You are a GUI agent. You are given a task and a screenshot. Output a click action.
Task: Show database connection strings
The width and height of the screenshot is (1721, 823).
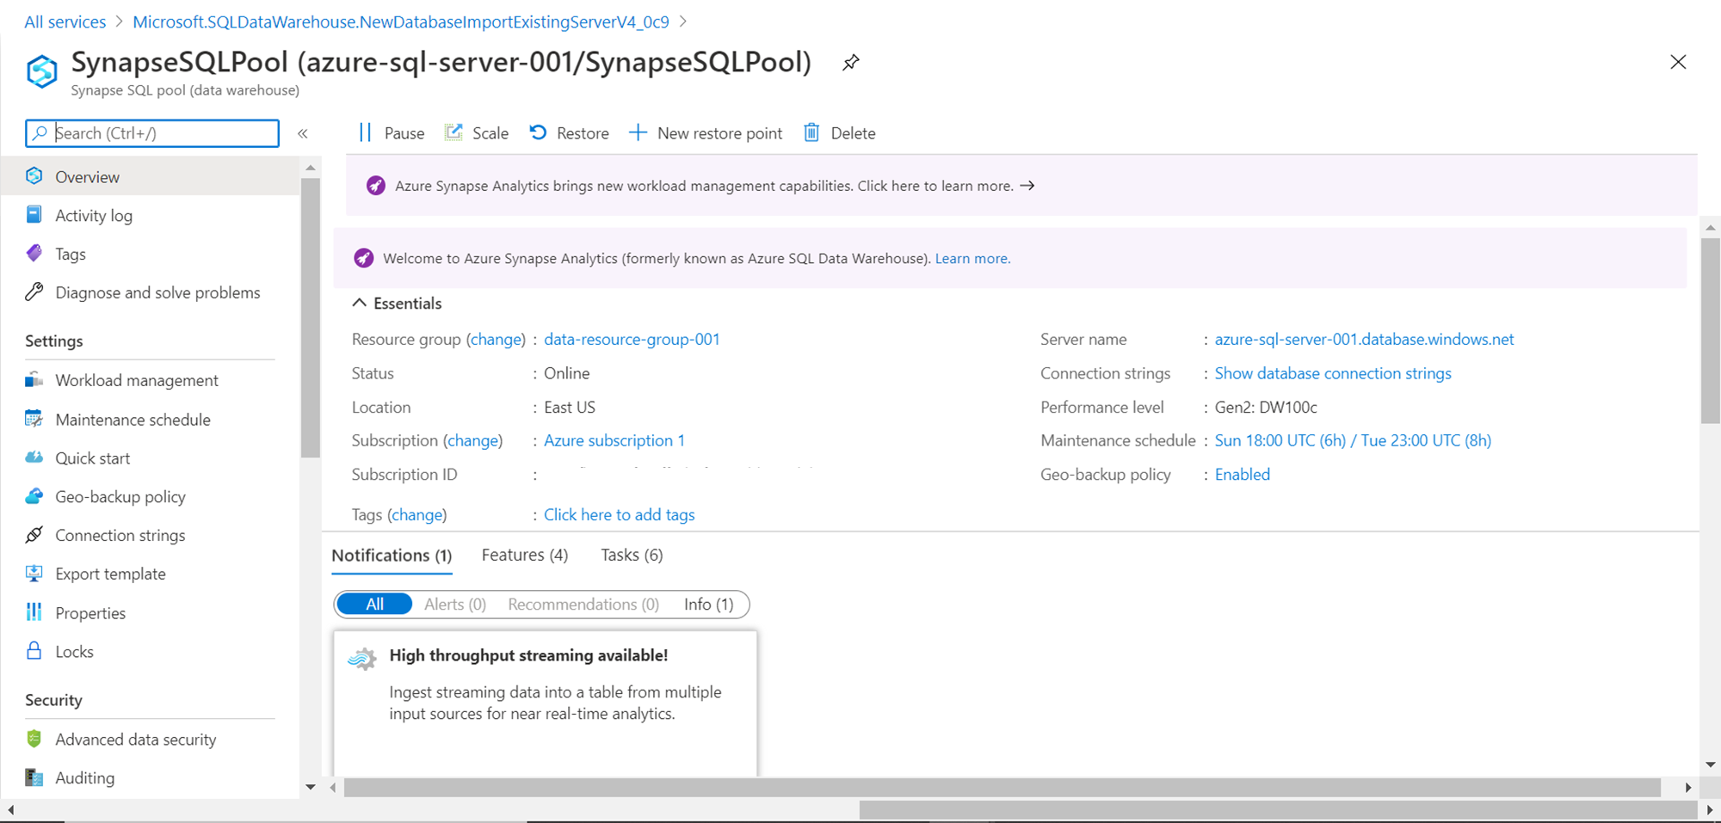(x=1332, y=373)
